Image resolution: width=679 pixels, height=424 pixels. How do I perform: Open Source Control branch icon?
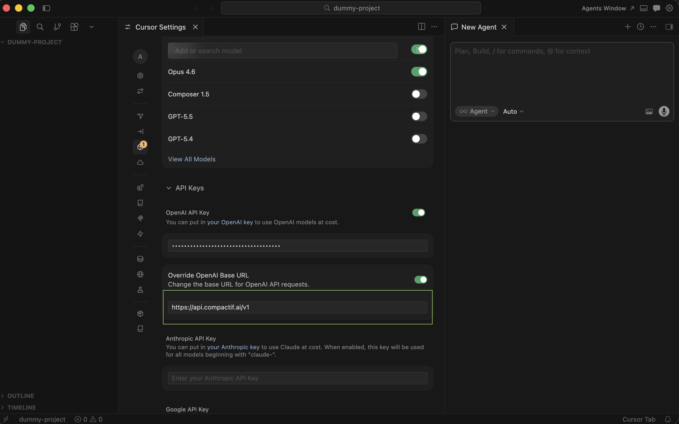(x=57, y=27)
